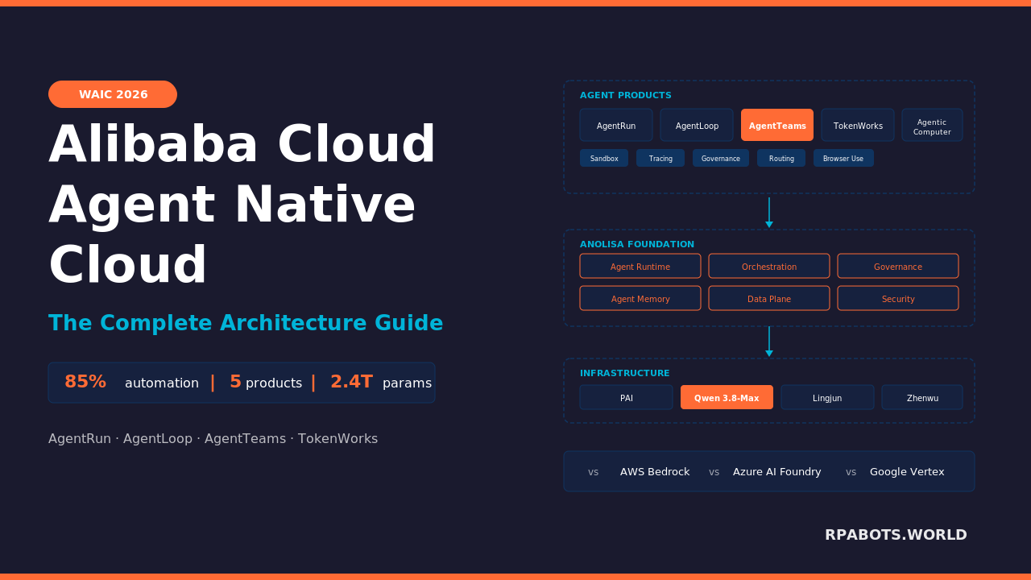Image resolution: width=1031 pixels, height=580 pixels.
Task: Click the ANOLISA FOUNDATION section heading
Action: point(637,244)
